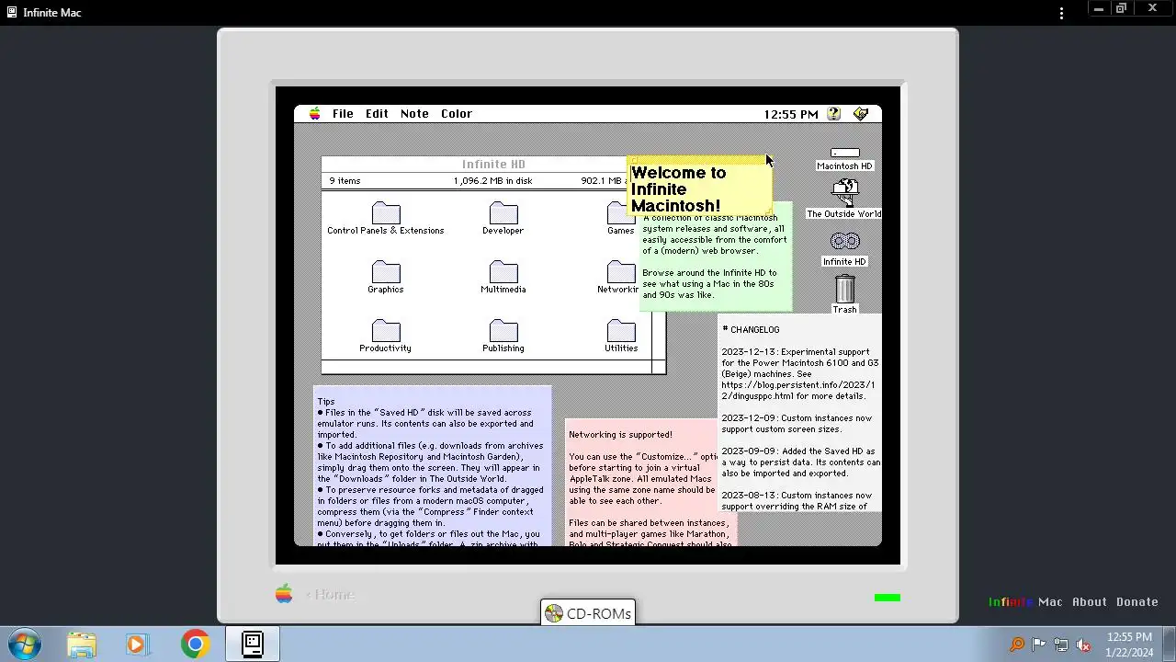Open File Explorer from the taskbar
The image size is (1176, 662).
[82, 645]
